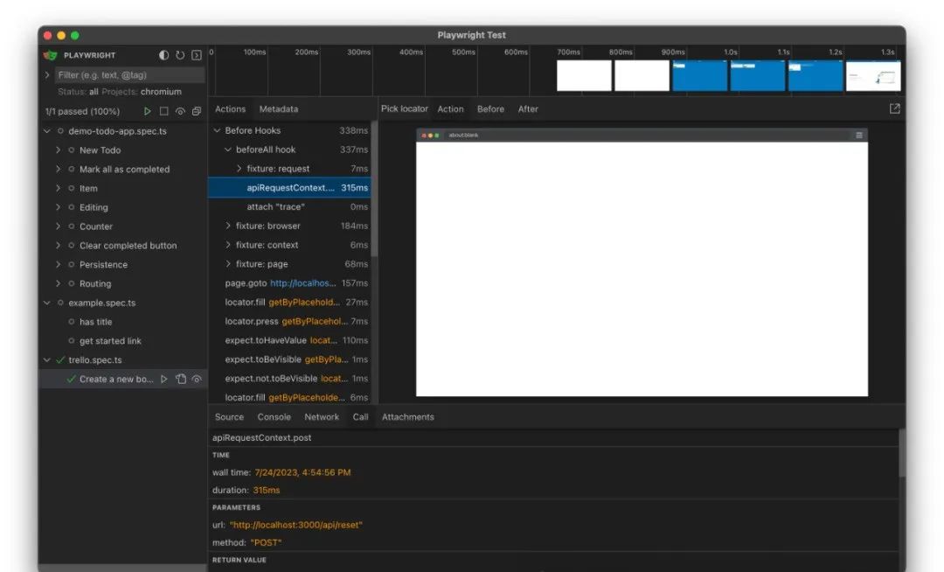This screenshot has height=572, width=944.
Task: Click the timeline thumbnail at 1.3s
Action: [873, 75]
